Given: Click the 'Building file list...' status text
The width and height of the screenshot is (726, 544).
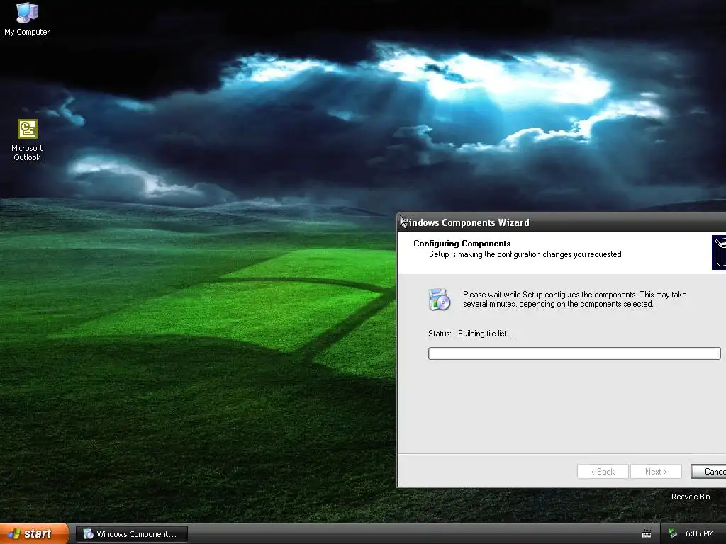Looking at the screenshot, I should [x=485, y=334].
